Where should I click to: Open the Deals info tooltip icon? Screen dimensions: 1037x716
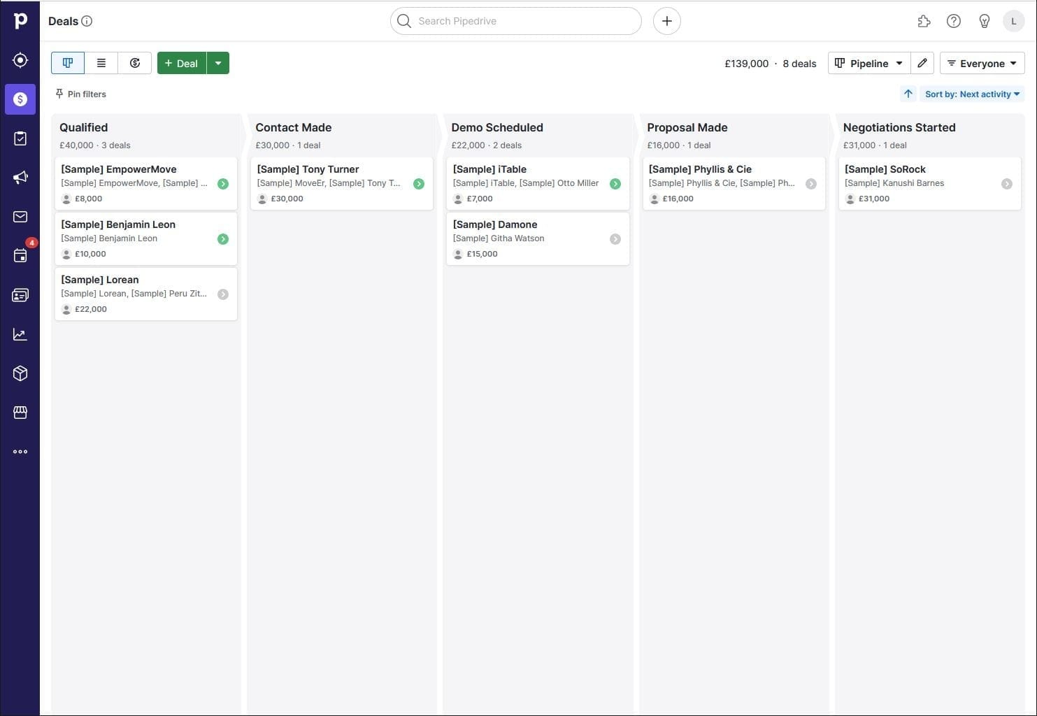pyautogui.click(x=87, y=21)
